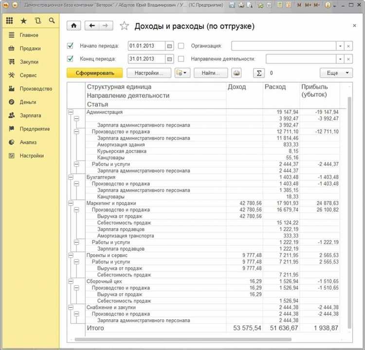Screen dimensions: 365x350
Task: Collapse the Проекты и сервис group
Action: coord(71,255)
